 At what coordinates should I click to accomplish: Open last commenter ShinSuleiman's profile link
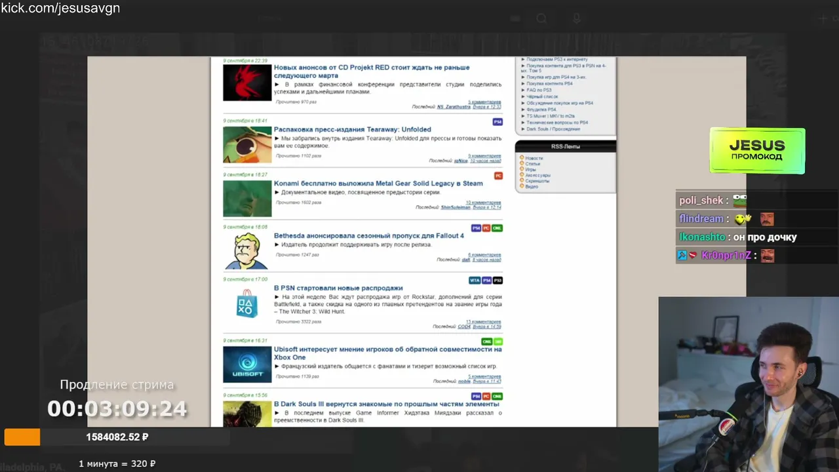(456, 207)
